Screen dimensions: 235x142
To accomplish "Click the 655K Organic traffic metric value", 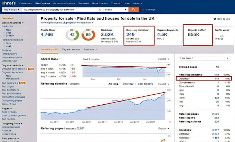I will pyautogui.click(x=194, y=35).
